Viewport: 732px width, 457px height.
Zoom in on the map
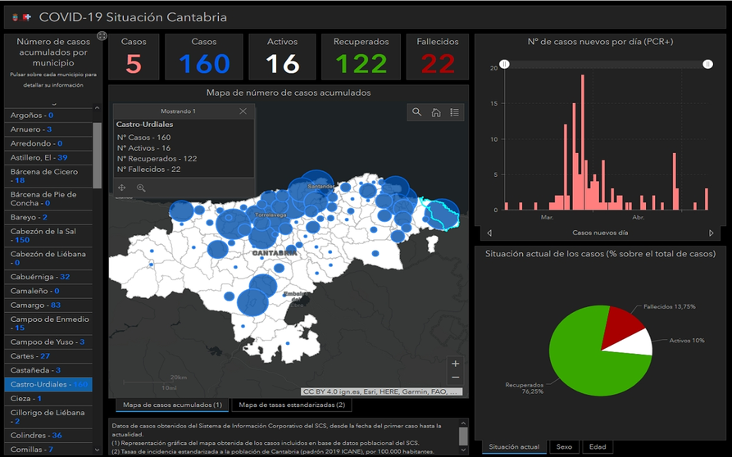pyautogui.click(x=455, y=364)
